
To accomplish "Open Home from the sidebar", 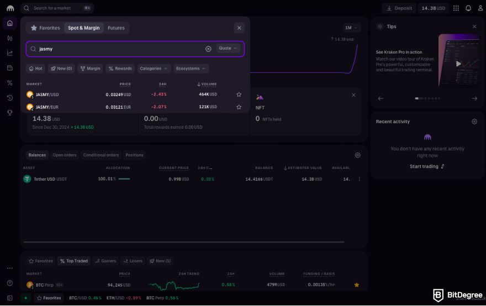I will point(10,23).
